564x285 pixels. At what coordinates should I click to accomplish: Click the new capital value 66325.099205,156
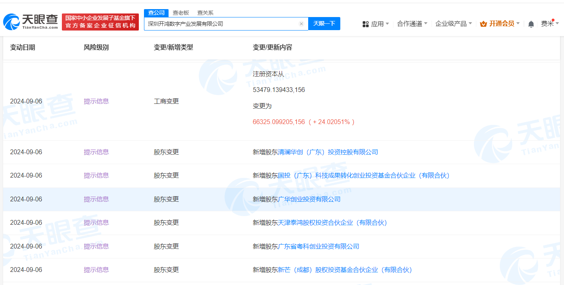279,122
